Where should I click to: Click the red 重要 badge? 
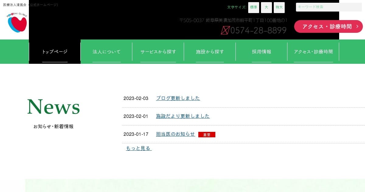point(207,135)
